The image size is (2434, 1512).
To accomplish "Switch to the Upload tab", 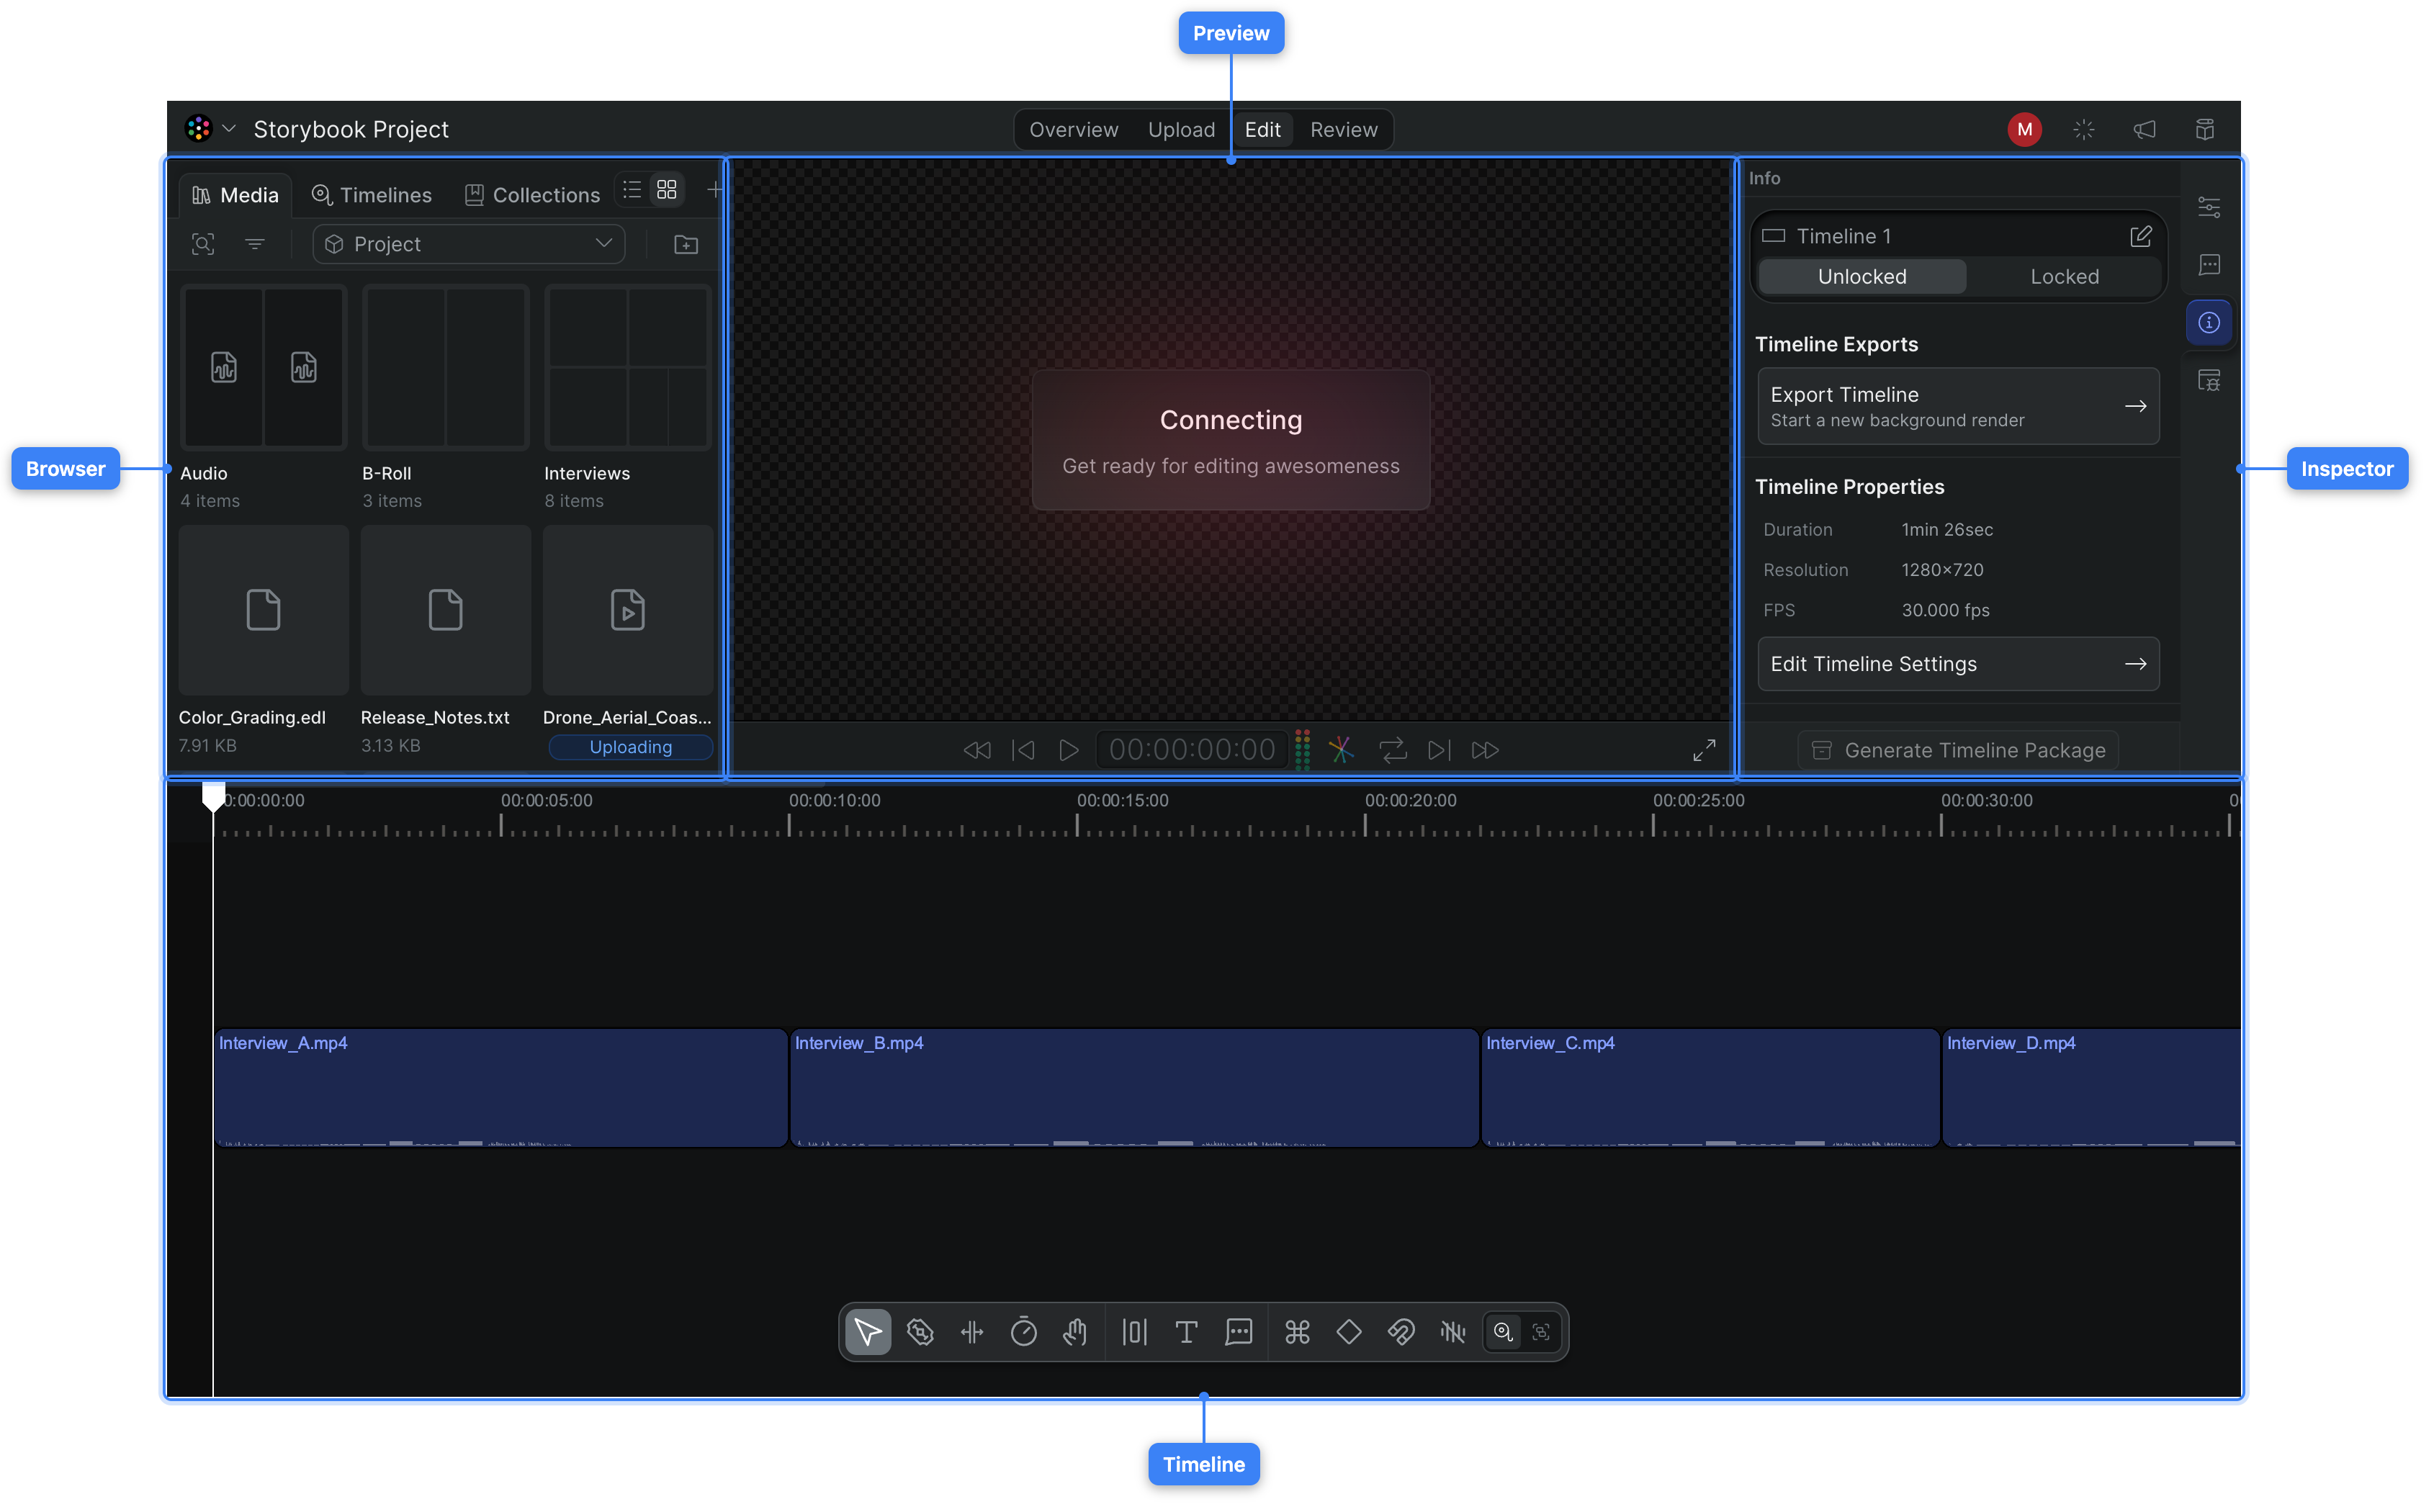I will (x=1181, y=130).
